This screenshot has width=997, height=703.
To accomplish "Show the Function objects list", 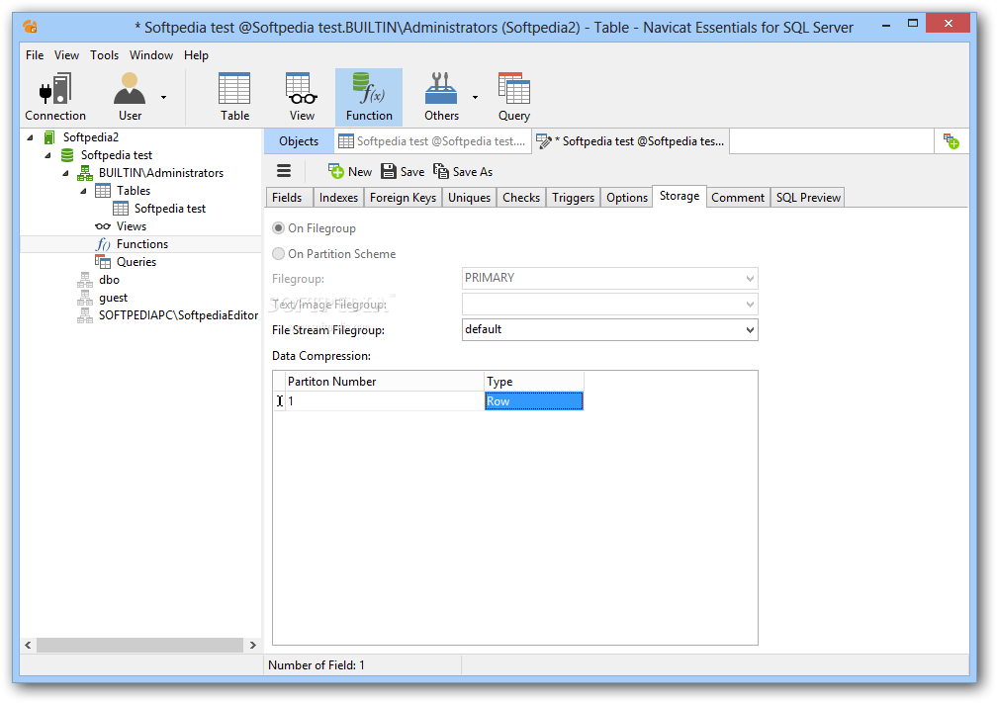I will coord(369,97).
